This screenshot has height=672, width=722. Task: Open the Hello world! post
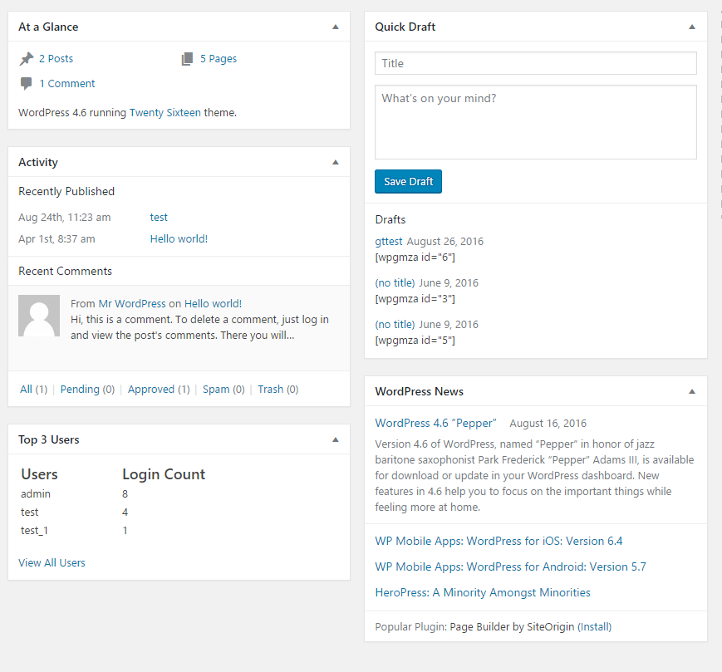[179, 238]
